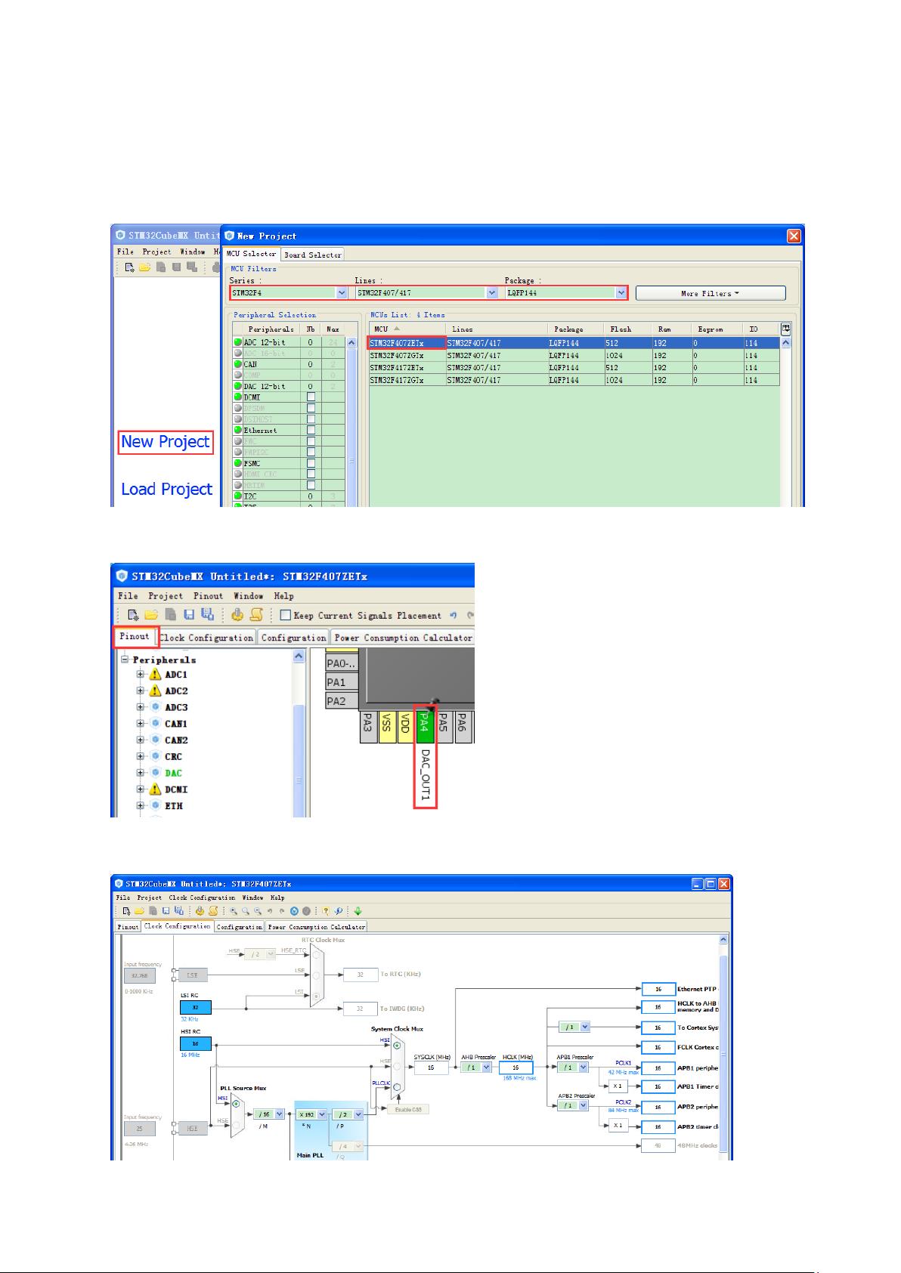Click the new project icon in Pinout window toolbar
Screen dimensions: 901x1273
tap(133, 615)
